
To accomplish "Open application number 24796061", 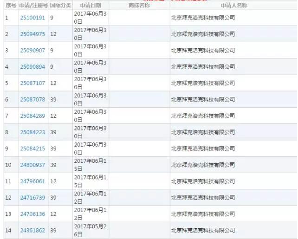I will 32,181.
